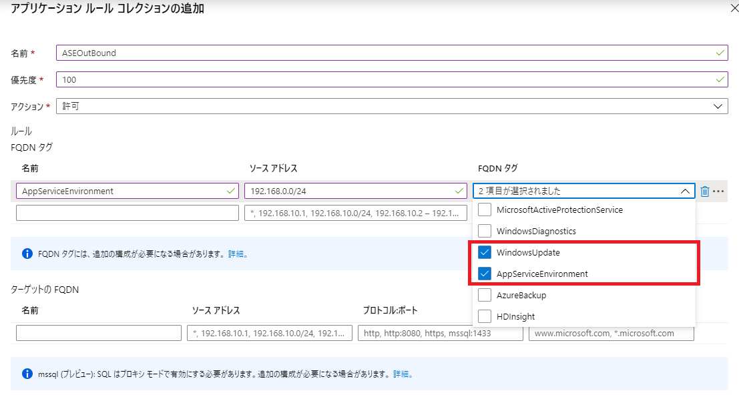Click the 優先度 field containing 100
739x401 pixels.
pos(391,79)
